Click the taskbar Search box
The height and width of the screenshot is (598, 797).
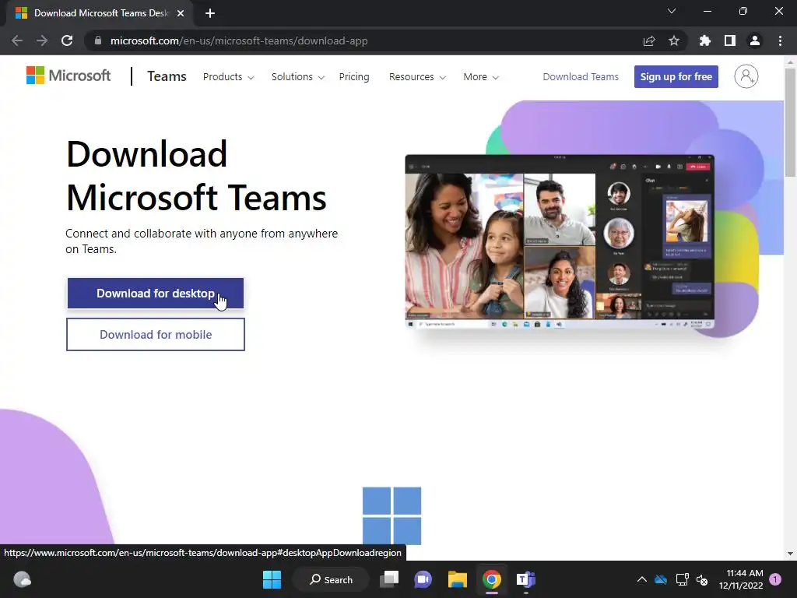click(x=331, y=579)
